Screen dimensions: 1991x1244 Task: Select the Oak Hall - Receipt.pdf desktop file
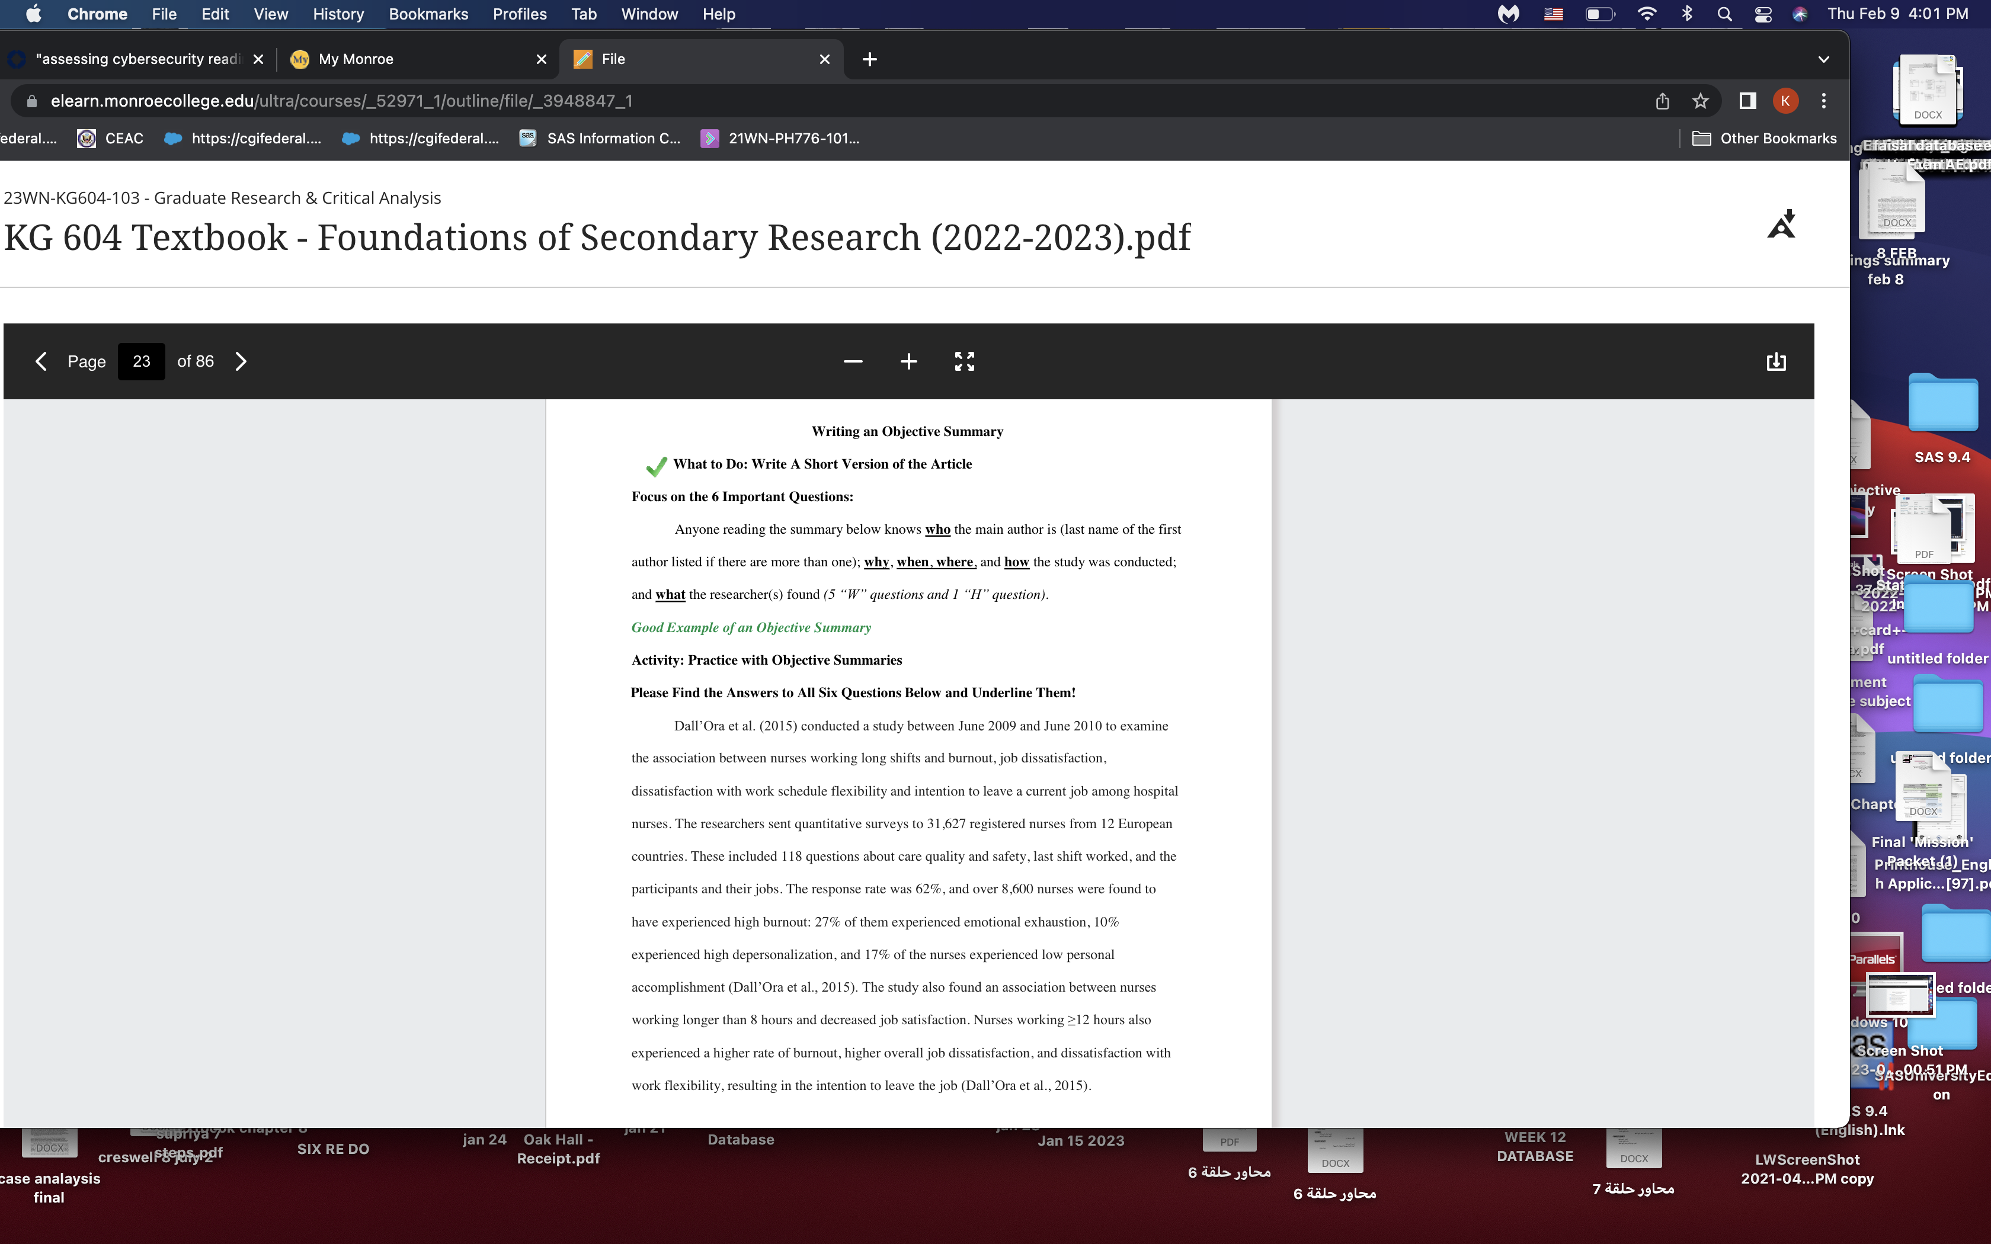[558, 1149]
